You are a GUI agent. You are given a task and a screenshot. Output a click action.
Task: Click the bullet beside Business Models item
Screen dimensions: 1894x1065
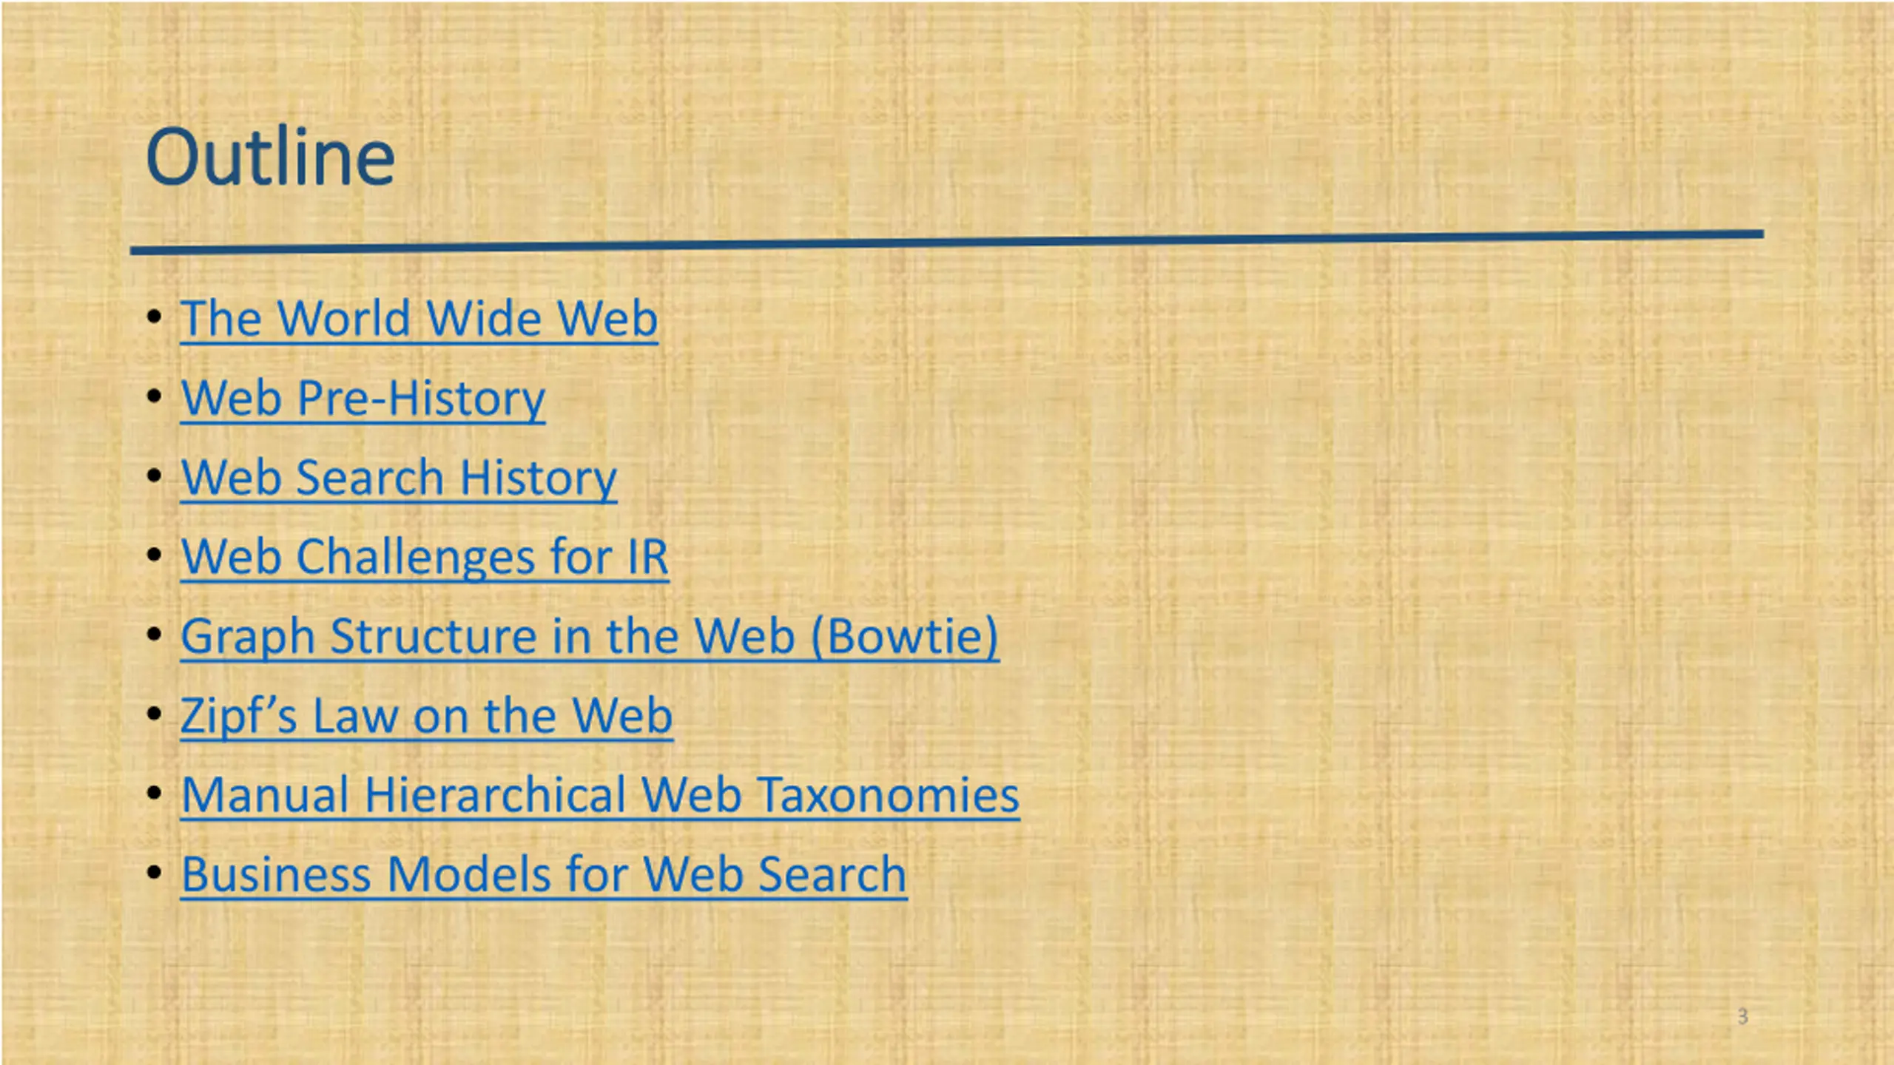[154, 873]
